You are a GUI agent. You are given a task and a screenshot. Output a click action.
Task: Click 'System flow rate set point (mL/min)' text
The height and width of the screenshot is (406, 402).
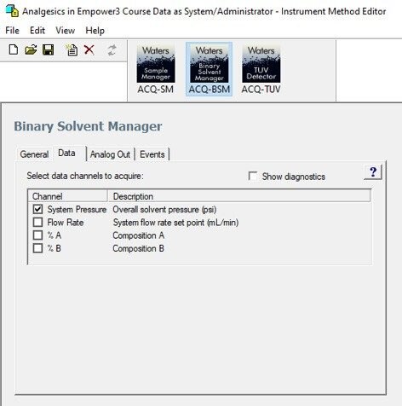click(x=175, y=223)
